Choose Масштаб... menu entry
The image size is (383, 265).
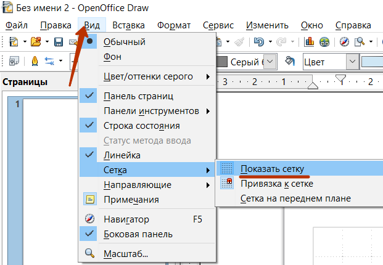[x=147, y=254]
